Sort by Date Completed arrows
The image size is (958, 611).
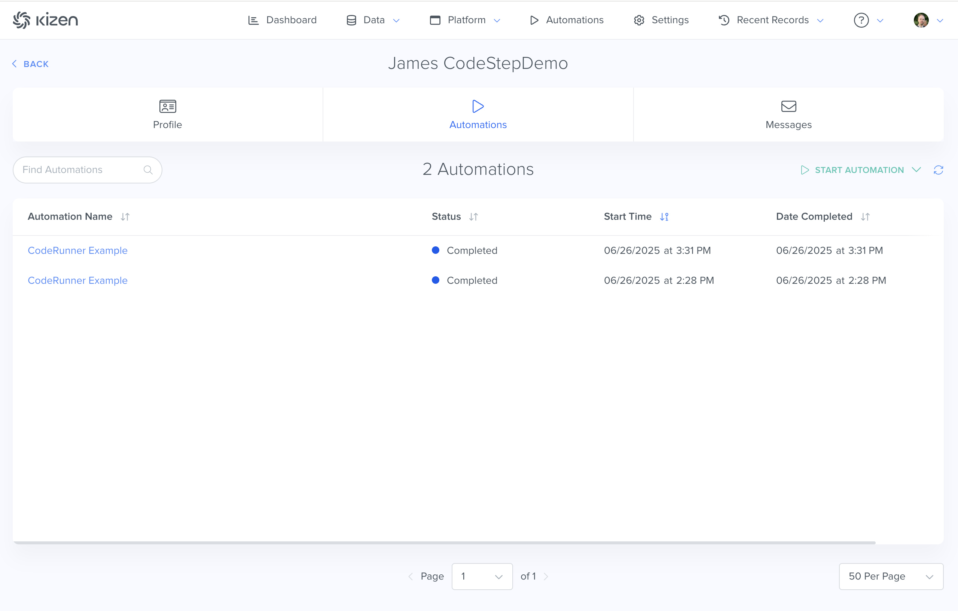pos(865,216)
